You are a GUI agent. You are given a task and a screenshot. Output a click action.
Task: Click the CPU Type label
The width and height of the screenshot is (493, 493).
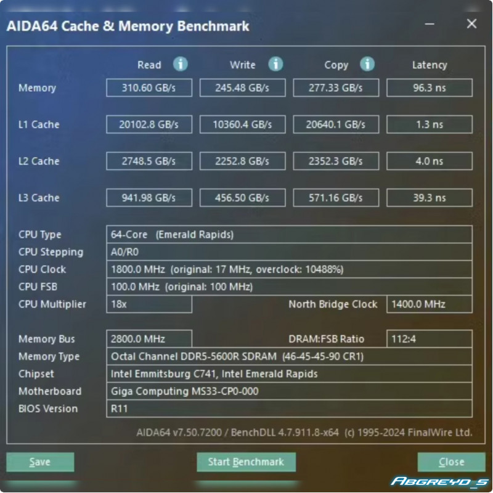tap(40, 235)
